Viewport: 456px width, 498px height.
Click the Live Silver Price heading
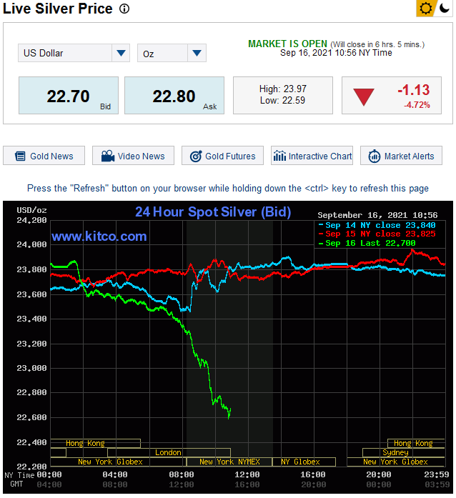click(x=57, y=9)
